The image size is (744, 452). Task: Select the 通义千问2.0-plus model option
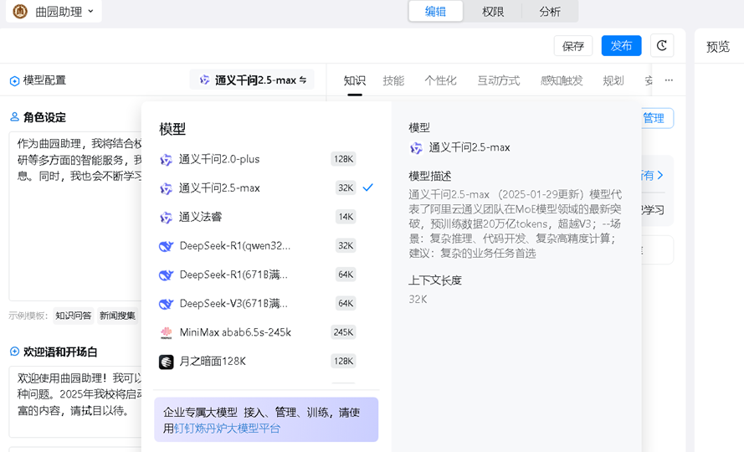[219, 159]
